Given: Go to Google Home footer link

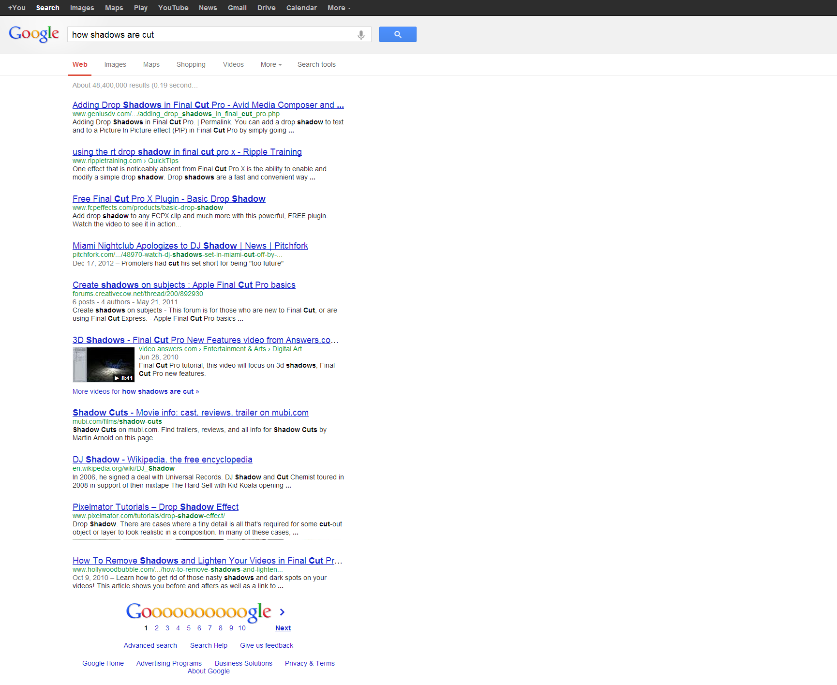Looking at the screenshot, I should click(103, 663).
